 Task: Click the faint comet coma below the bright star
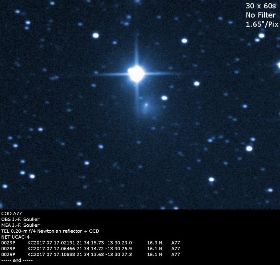[x=146, y=108]
